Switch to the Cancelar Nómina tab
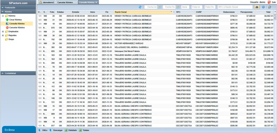This screenshot has width=277, height=133. click(66, 2)
